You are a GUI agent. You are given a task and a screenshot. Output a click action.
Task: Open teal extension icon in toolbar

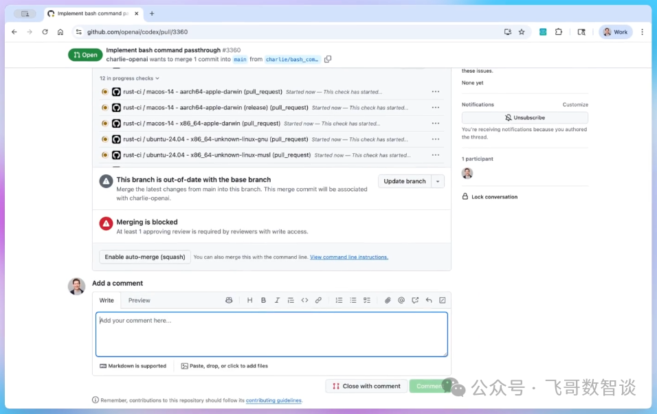pyautogui.click(x=543, y=32)
